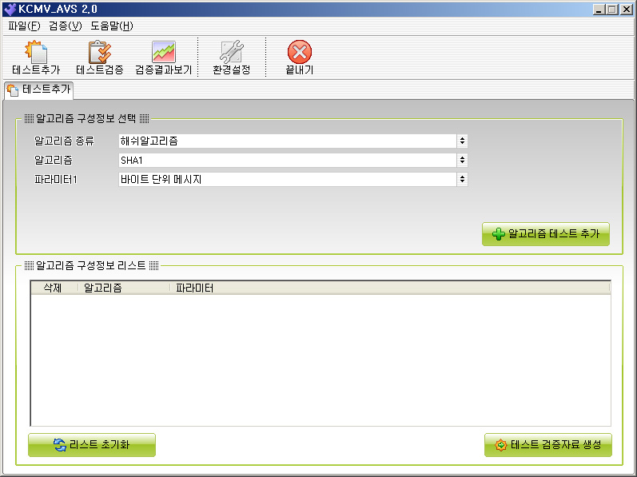Click the KCMV_AVS title bar app icon

10,9
